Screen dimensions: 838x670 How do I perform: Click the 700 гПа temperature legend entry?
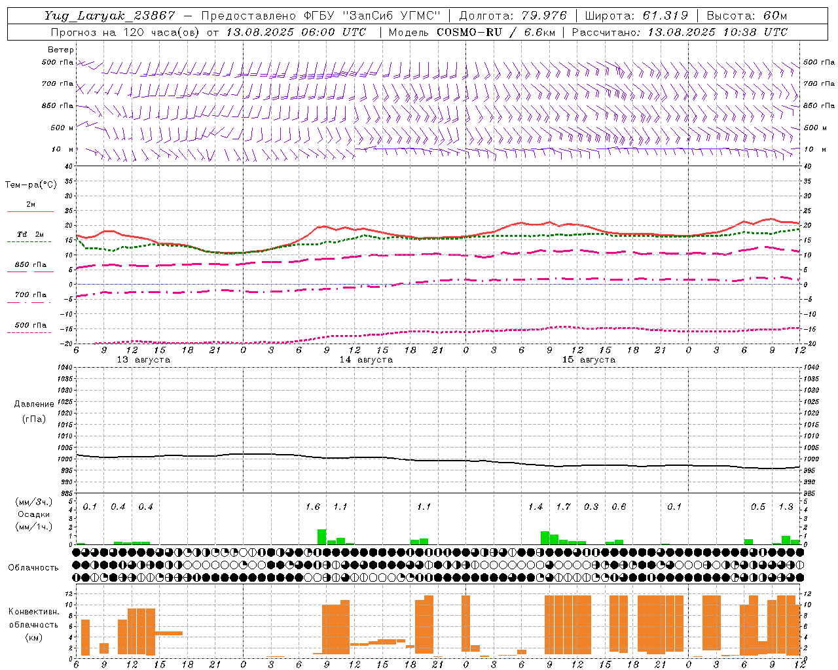30,295
